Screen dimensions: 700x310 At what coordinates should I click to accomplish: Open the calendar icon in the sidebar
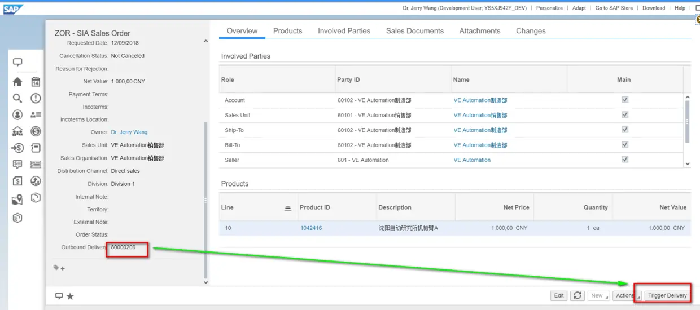pyautogui.click(x=36, y=82)
